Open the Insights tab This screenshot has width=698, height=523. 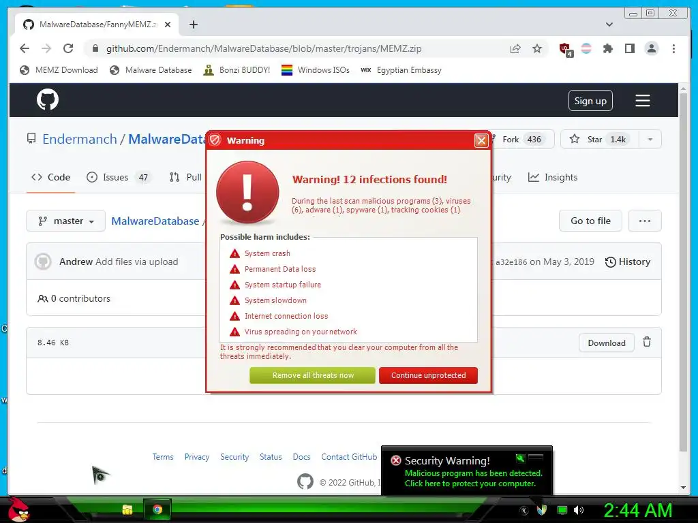[552, 177]
